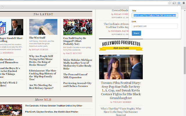186x116 pixels.
Task: Click the Share button in popup
Action: pyautogui.click(x=136, y=33)
